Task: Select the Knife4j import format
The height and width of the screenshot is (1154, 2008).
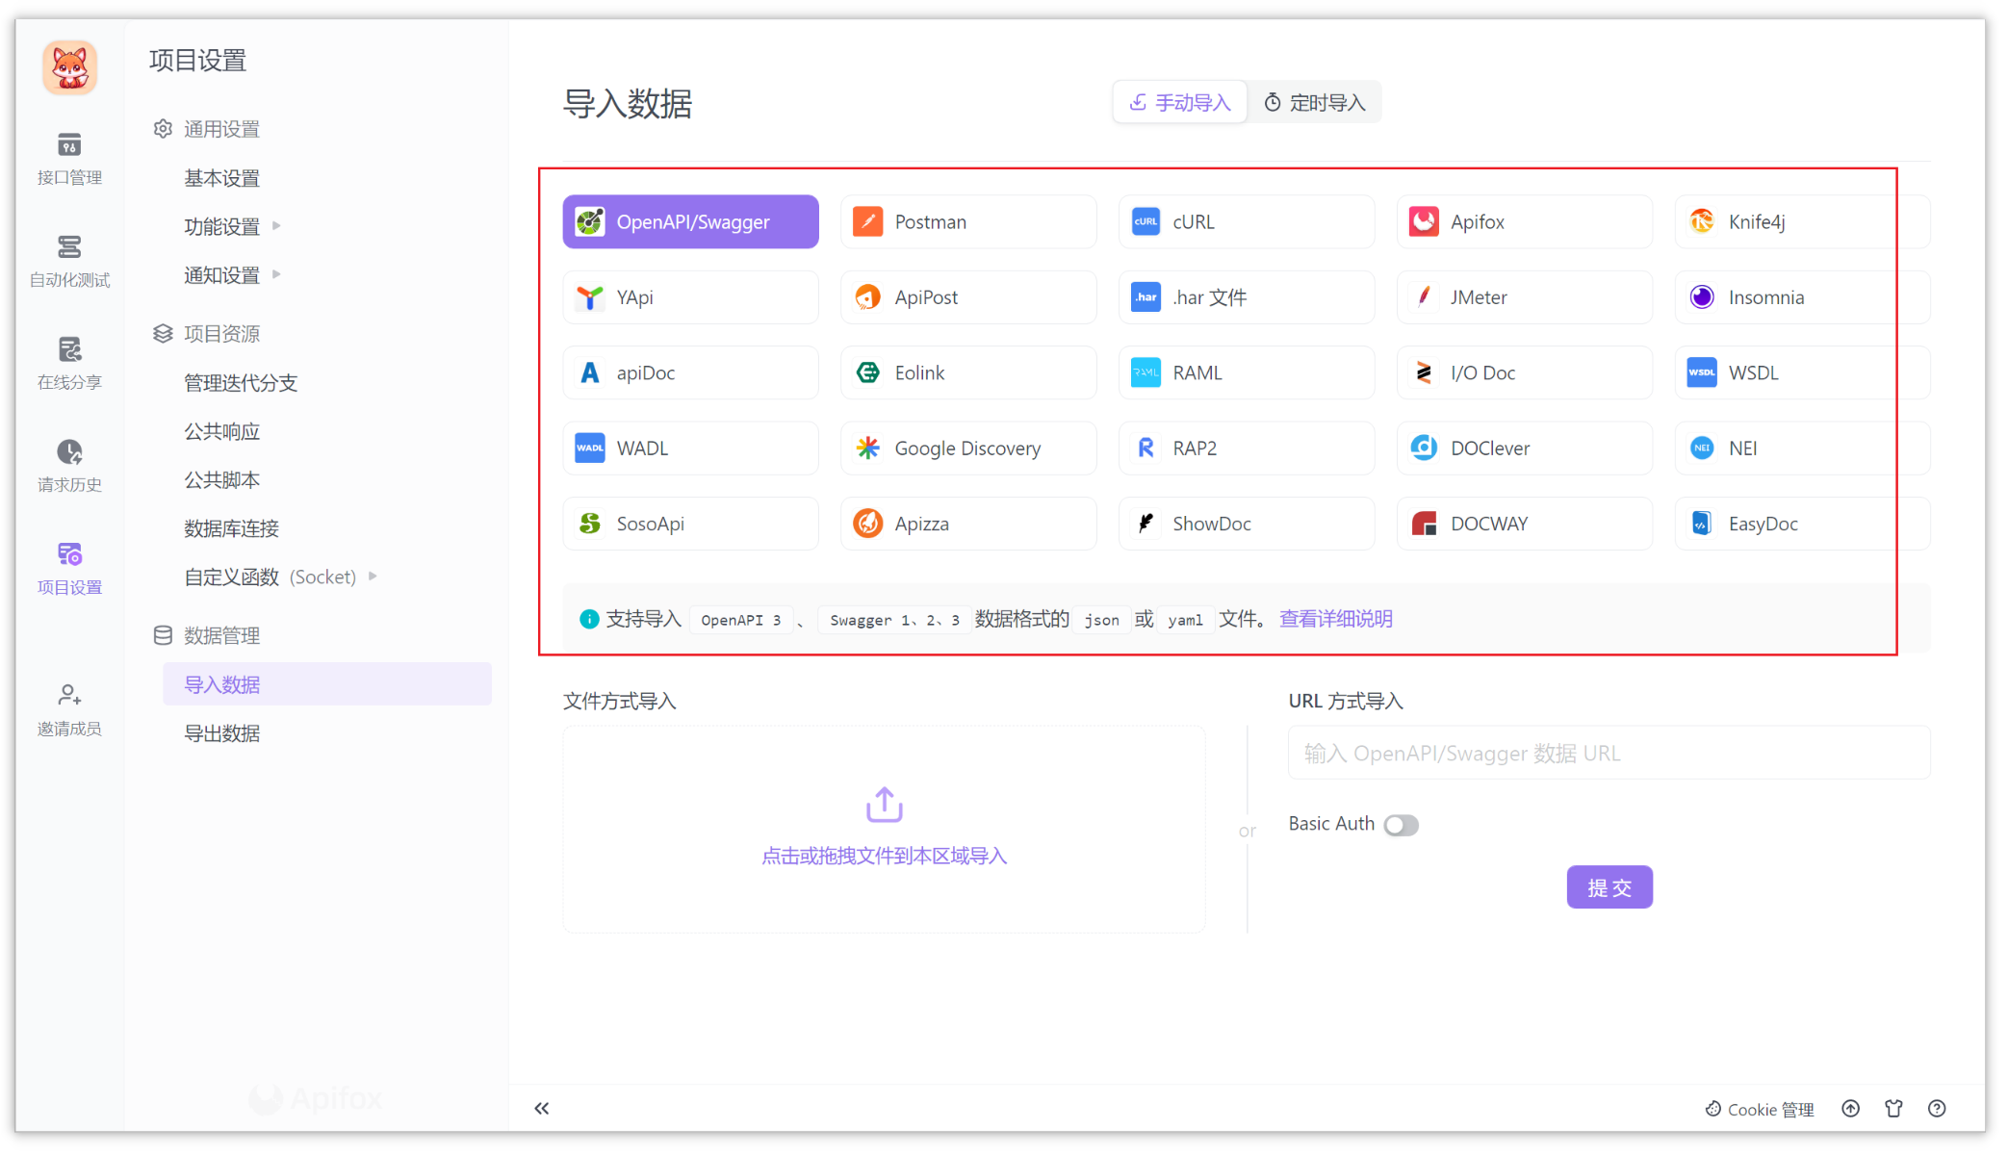Action: point(1802,222)
